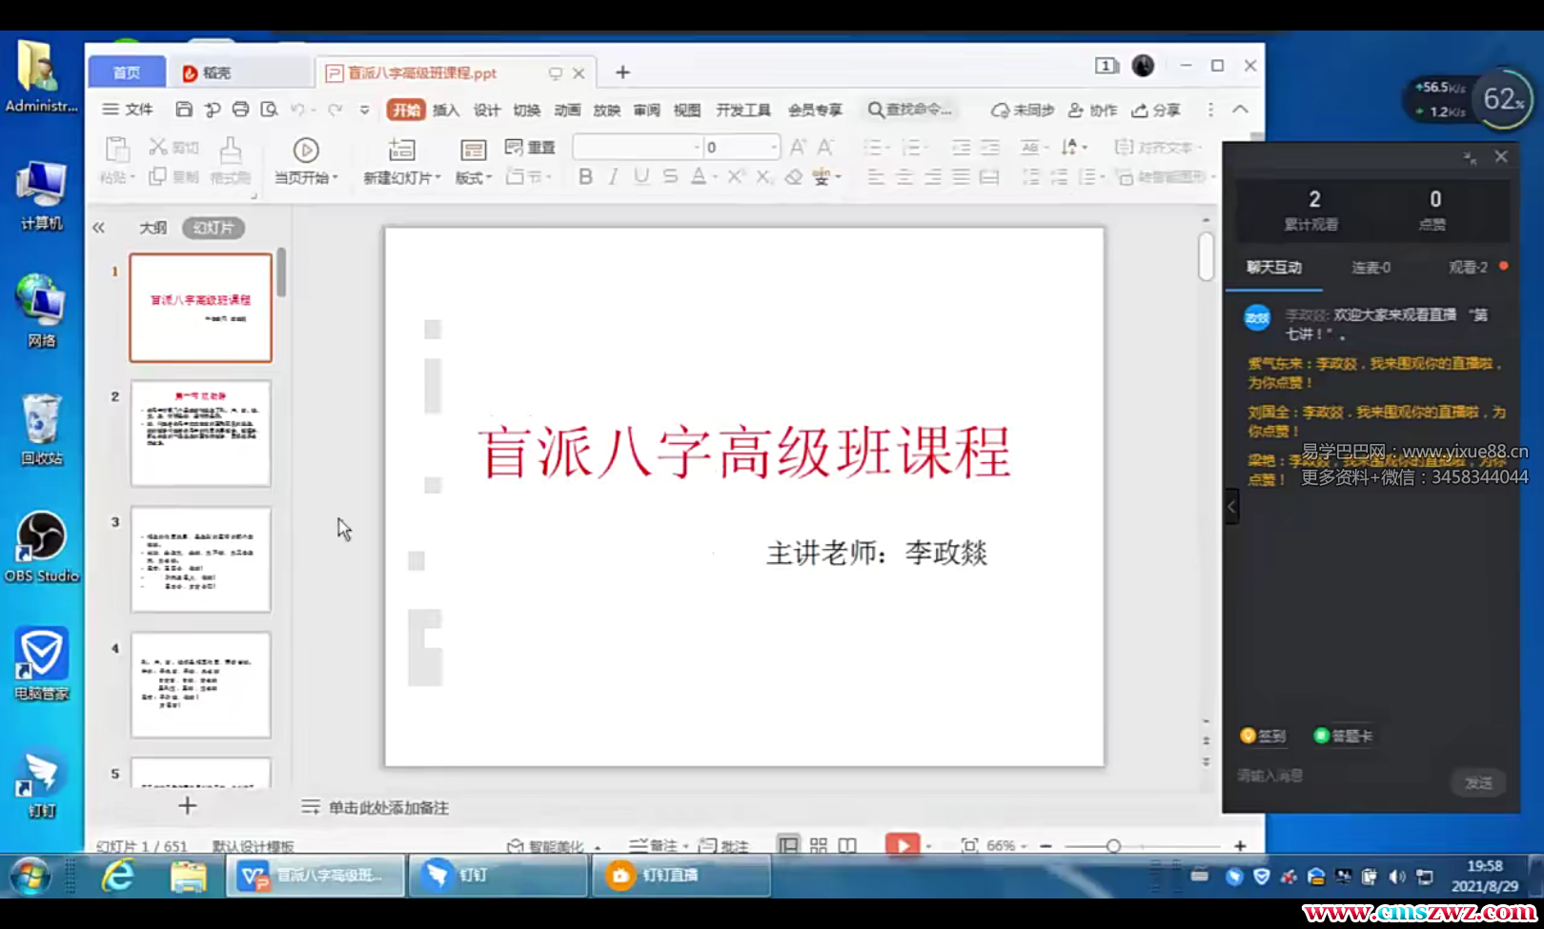Click the Underline formatting icon
The height and width of the screenshot is (929, 1544).
tap(641, 176)
